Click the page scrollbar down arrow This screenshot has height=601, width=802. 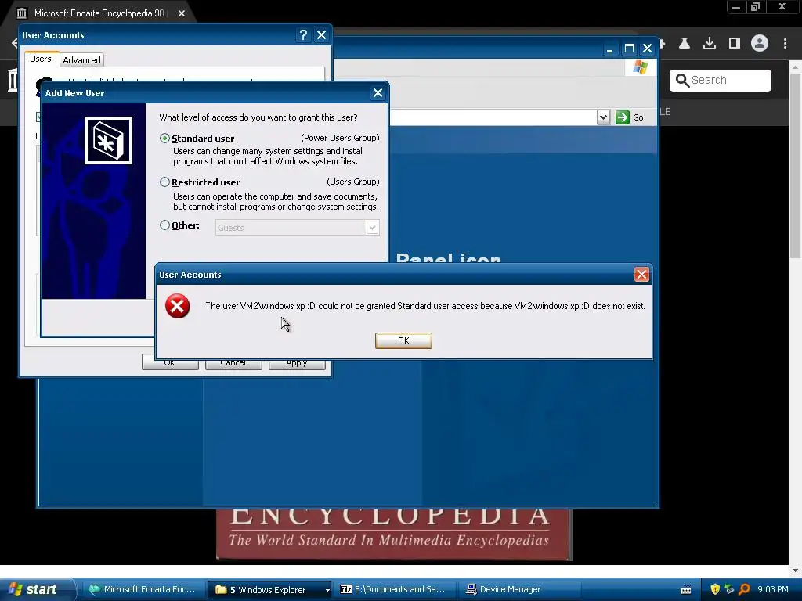tap(795, 570)
